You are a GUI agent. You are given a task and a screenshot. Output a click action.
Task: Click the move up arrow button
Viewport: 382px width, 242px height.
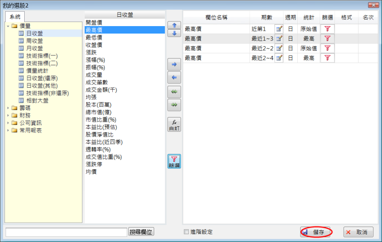[x=174, y=25]
